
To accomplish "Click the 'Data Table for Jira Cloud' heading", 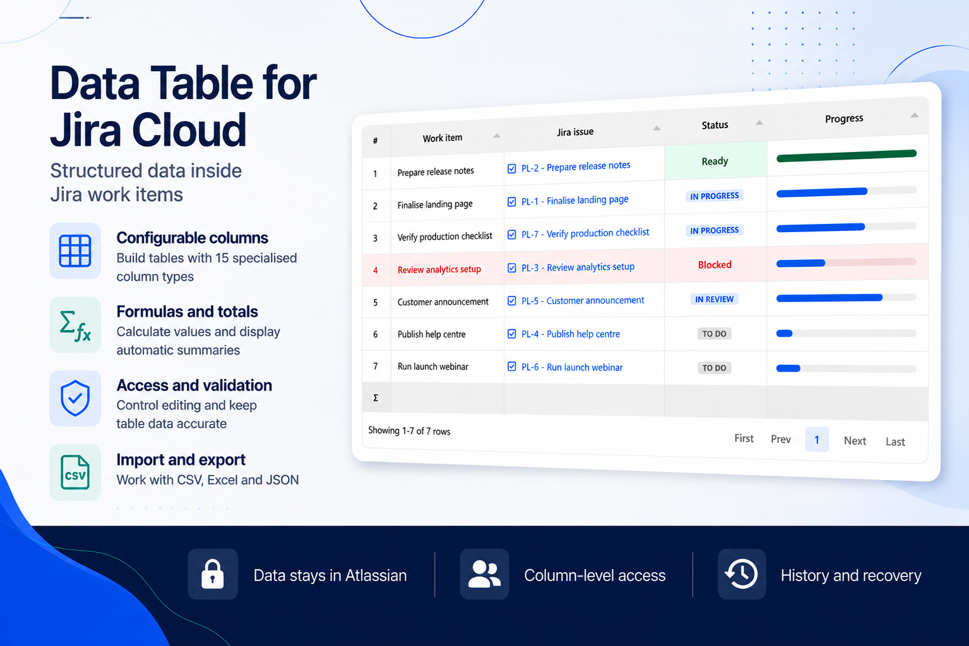I will point(183,106).
